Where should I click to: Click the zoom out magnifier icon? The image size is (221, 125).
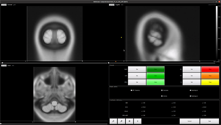tap(121, 121)
